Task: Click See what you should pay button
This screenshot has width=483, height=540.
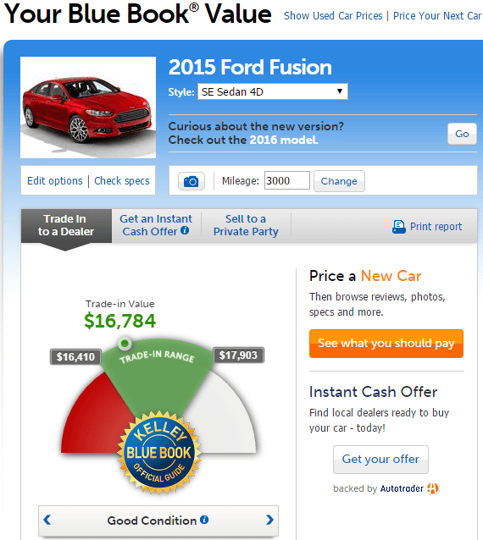Action: coord(386,344)
